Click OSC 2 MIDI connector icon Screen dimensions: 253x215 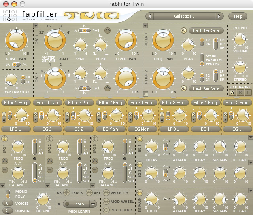coord(108,88)
